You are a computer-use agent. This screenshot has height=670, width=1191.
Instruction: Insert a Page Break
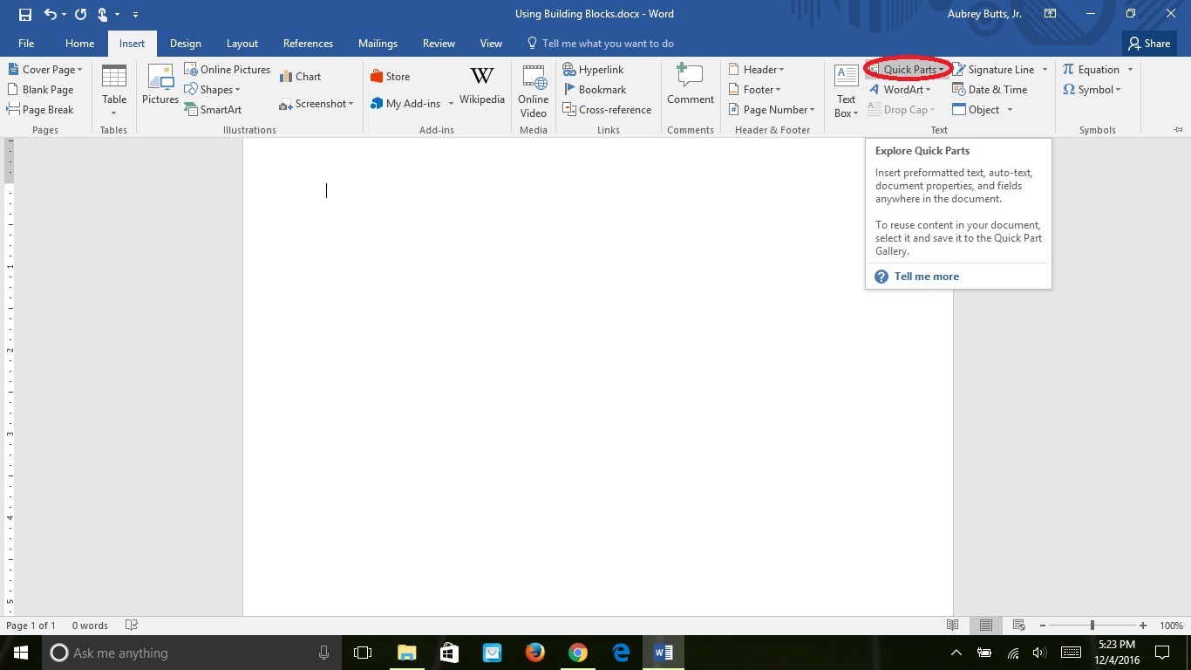click(x=41, y=110)
